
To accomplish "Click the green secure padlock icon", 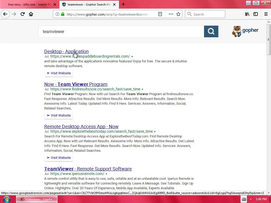I will (63, 14).
